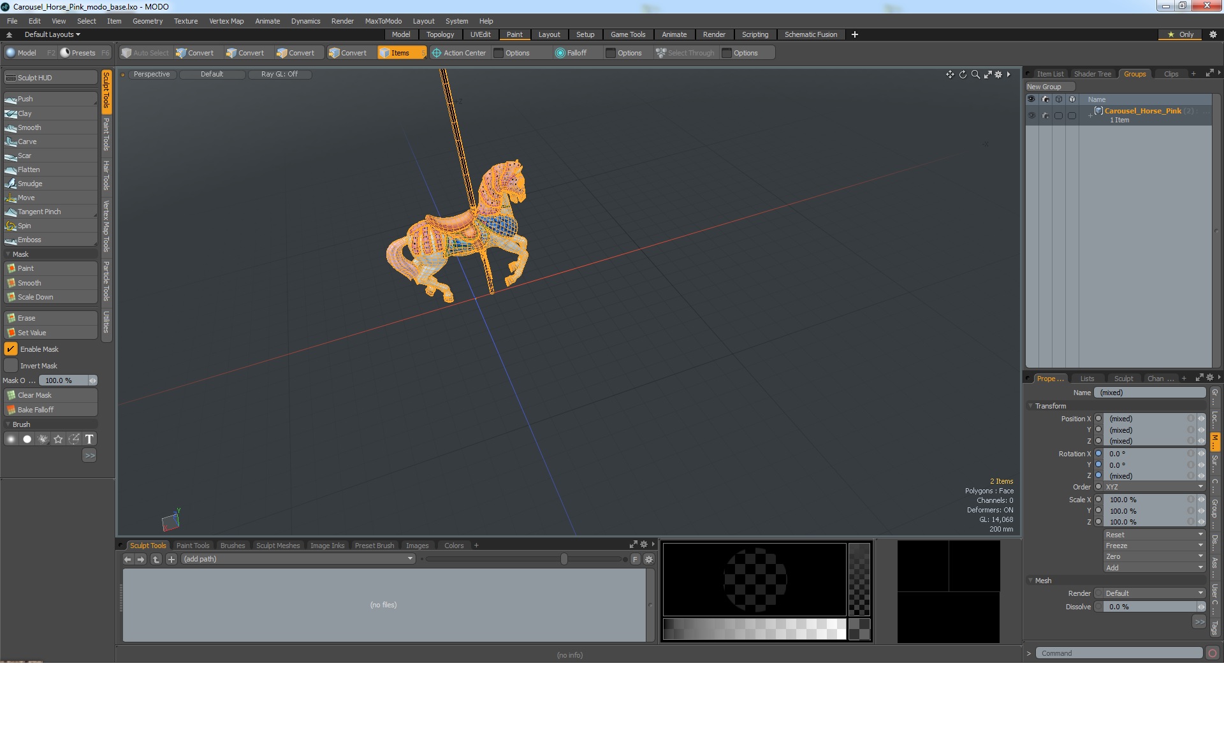1224x738 pixels.
Task: Click the Perspective viewport button
Action: (152, 75)
